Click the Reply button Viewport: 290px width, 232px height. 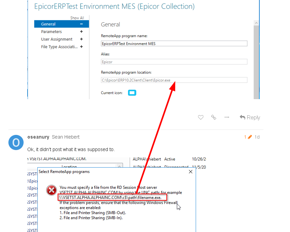[x=250, y=117]
